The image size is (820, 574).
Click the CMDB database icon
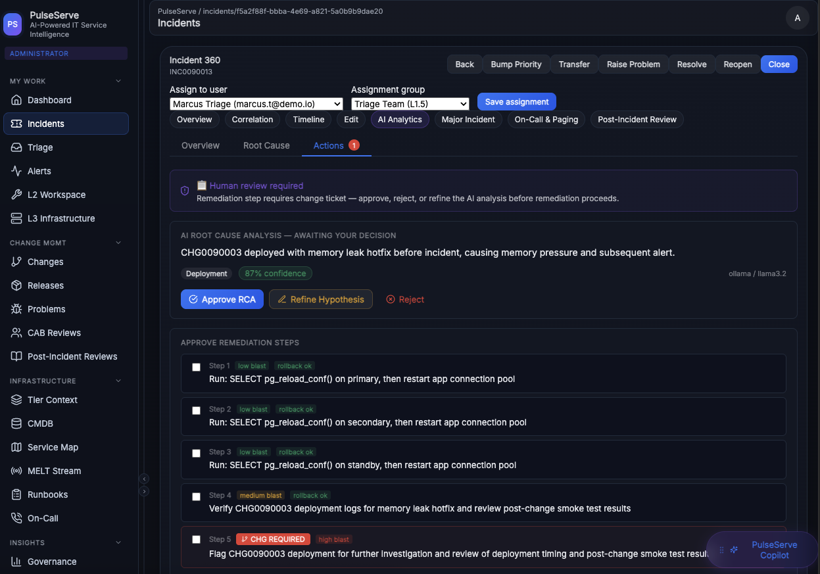click(x=16, y=423)
